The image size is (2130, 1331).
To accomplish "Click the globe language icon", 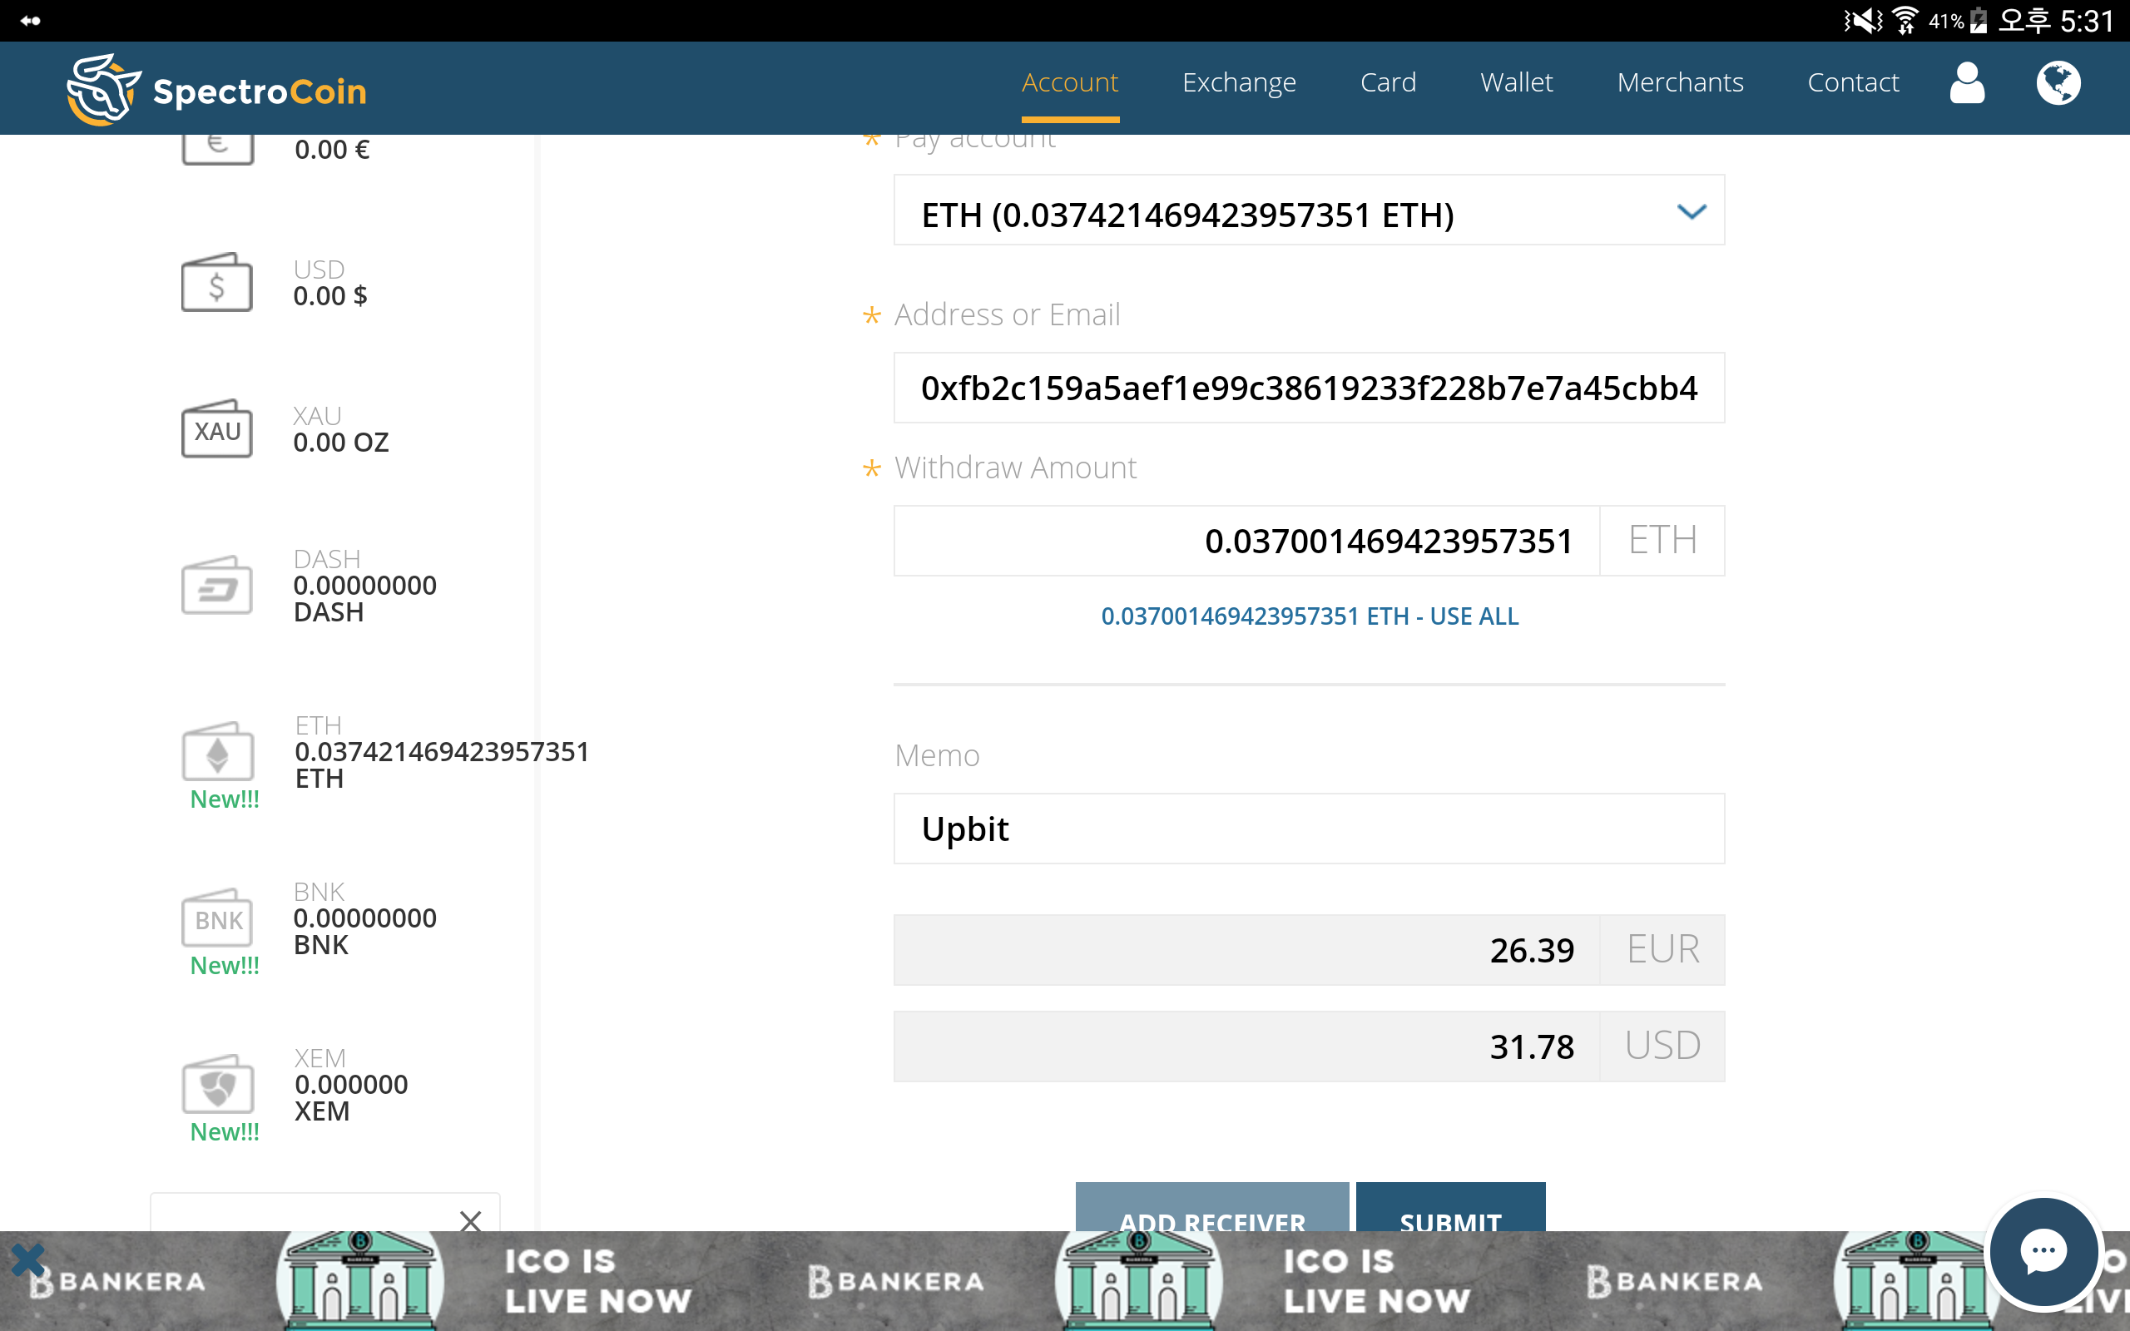I will click(2058, 82).
